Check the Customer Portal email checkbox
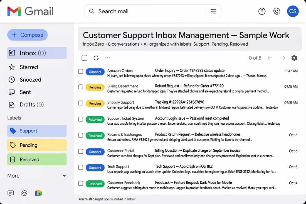The height and width of the screenshot is (204, 306). tap(81, 151)
